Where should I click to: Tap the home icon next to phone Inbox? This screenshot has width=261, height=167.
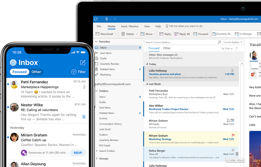(13, 62)
